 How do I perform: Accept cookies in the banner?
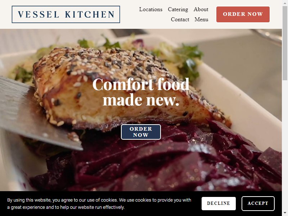(x=258, y=203)
